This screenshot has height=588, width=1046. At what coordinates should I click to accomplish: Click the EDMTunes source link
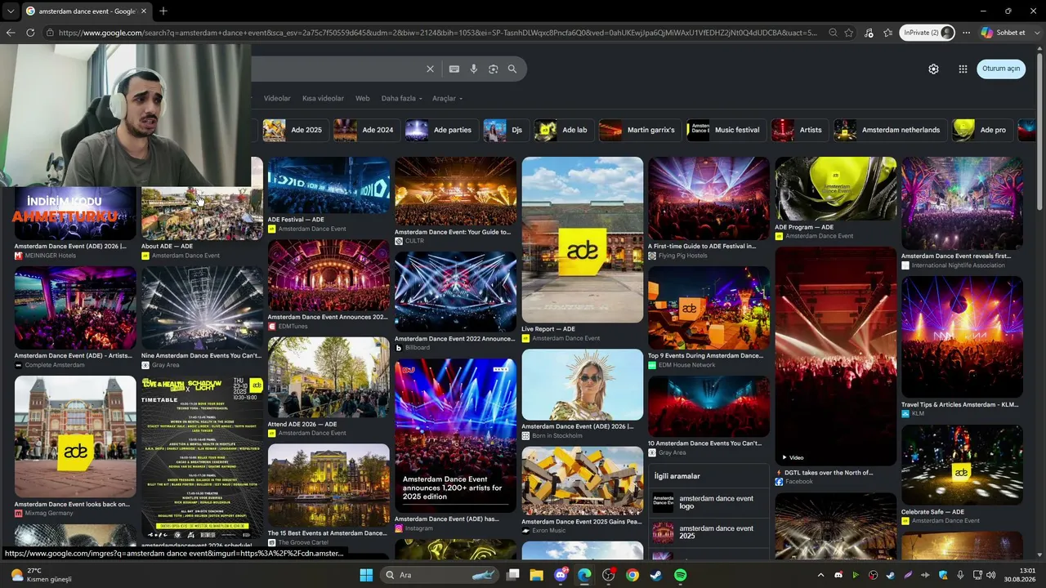click(293, 326)
